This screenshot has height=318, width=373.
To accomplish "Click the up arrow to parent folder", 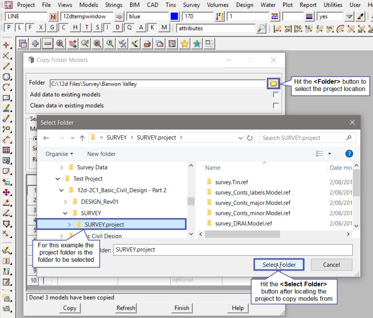I will pos(82,138).
